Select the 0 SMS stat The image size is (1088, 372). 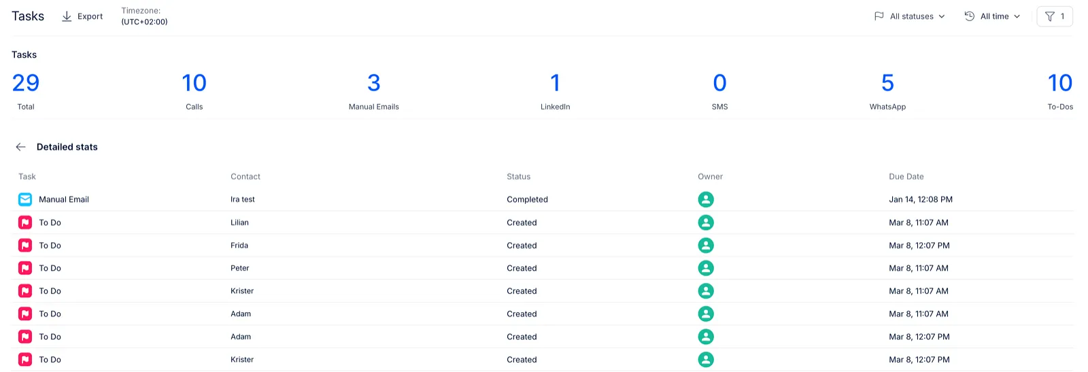click(x=719, y=90)
